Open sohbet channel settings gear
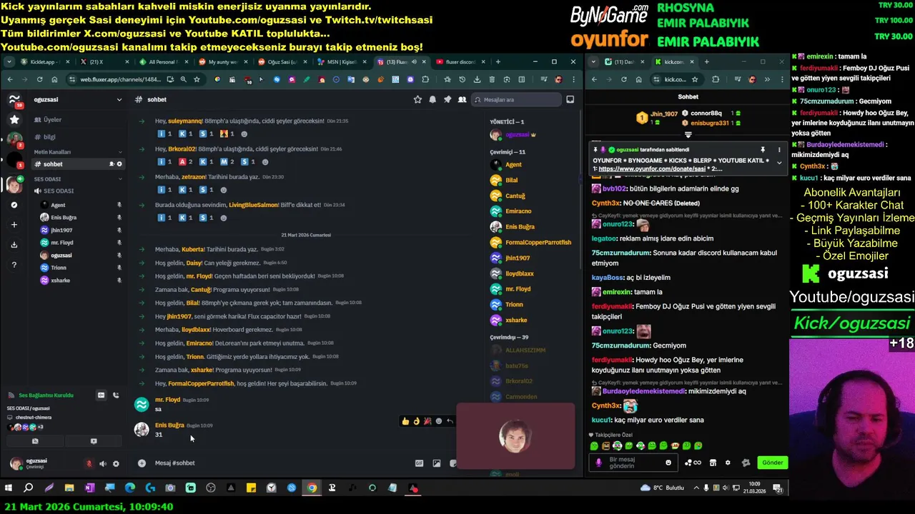This screenshot has width=915, height=514. 119,164
